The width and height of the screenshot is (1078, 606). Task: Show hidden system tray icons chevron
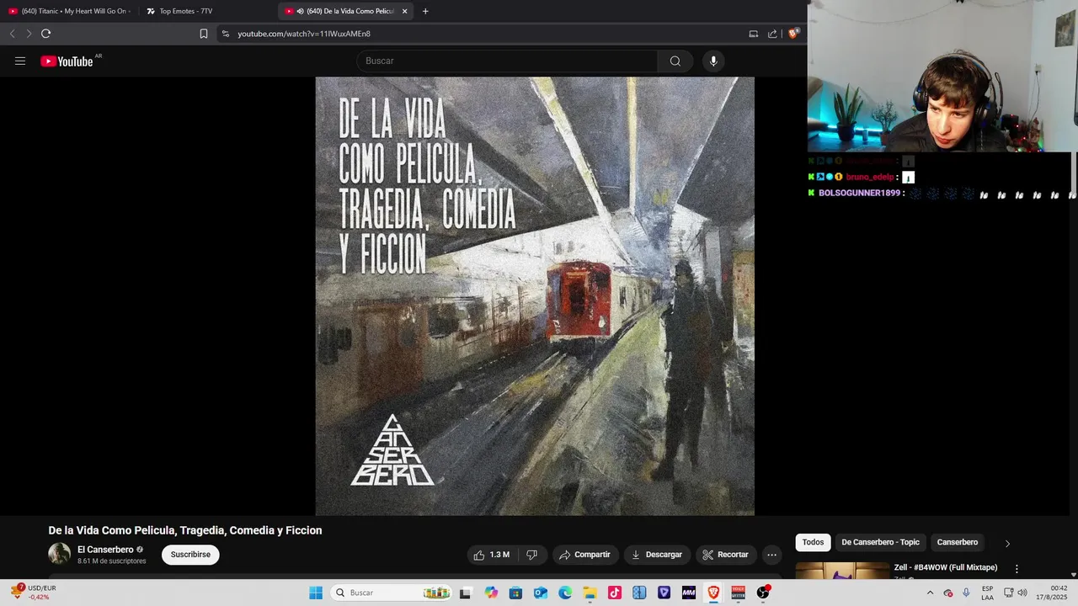tap(930, 593)
